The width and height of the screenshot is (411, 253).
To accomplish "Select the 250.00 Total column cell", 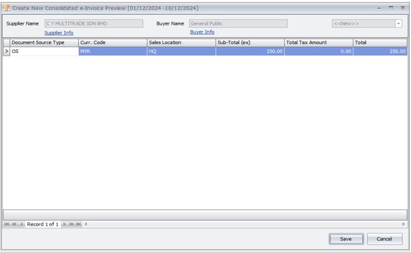I will 380,51.
